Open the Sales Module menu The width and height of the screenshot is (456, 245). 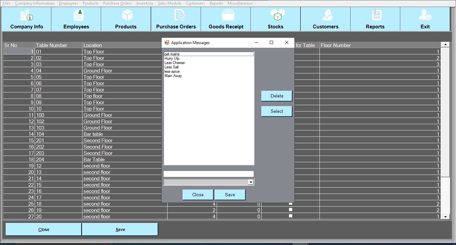pyautogui.click(x=169, y=3)
